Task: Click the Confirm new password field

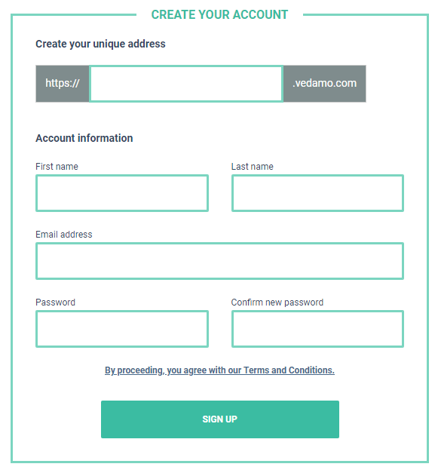Action: coord(317,329)
